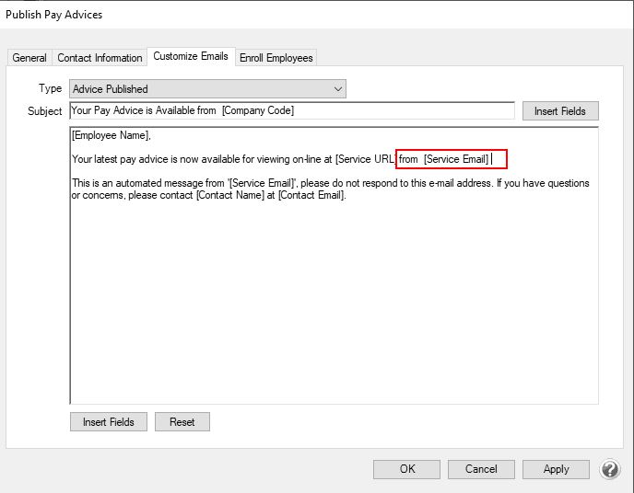Click the [Service URL] placeholder in body
This screenshot has width=634, height=493.
365,159
